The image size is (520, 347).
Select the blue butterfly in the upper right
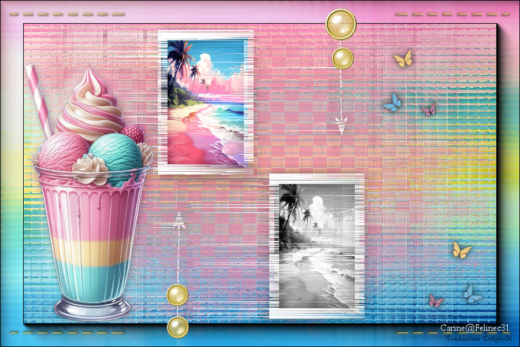point(392,102)
